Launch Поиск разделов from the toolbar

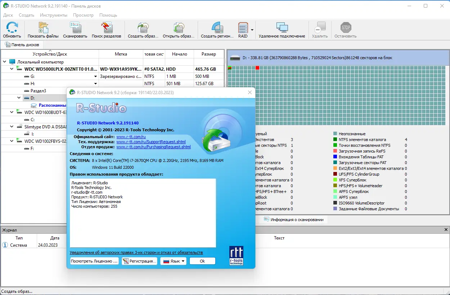point(106,29)
